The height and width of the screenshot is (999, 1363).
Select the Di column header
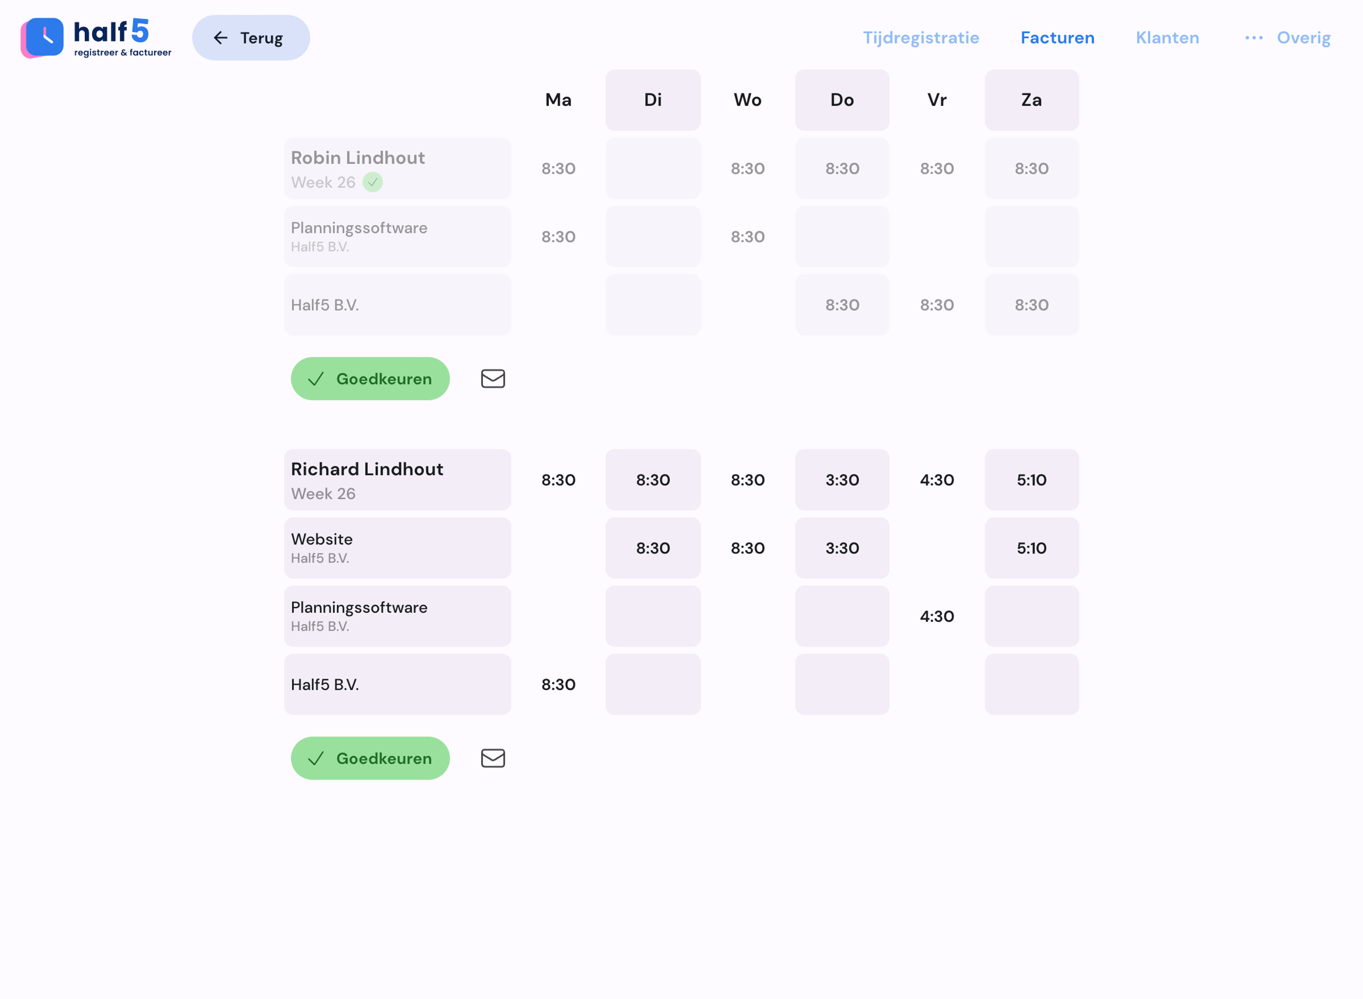pyautogui.click(x=653, y=100)
